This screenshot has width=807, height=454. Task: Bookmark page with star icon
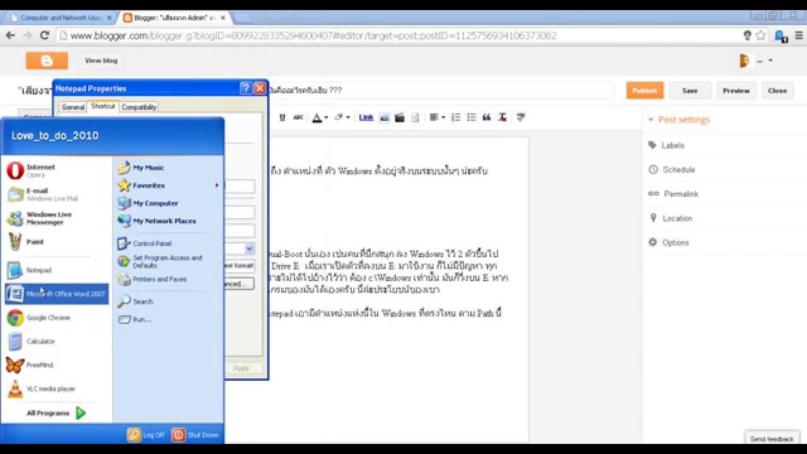point(761,35)
